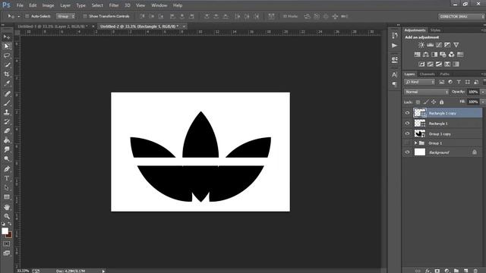Click the Levels adjustment icon
The height and width of the screenshot is (273, 486).
tap(430, 45)
